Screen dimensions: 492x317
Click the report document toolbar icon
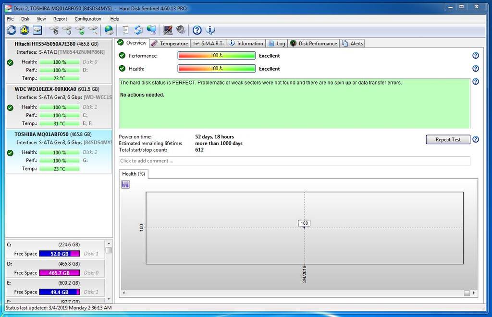click(x=125, y=30)
